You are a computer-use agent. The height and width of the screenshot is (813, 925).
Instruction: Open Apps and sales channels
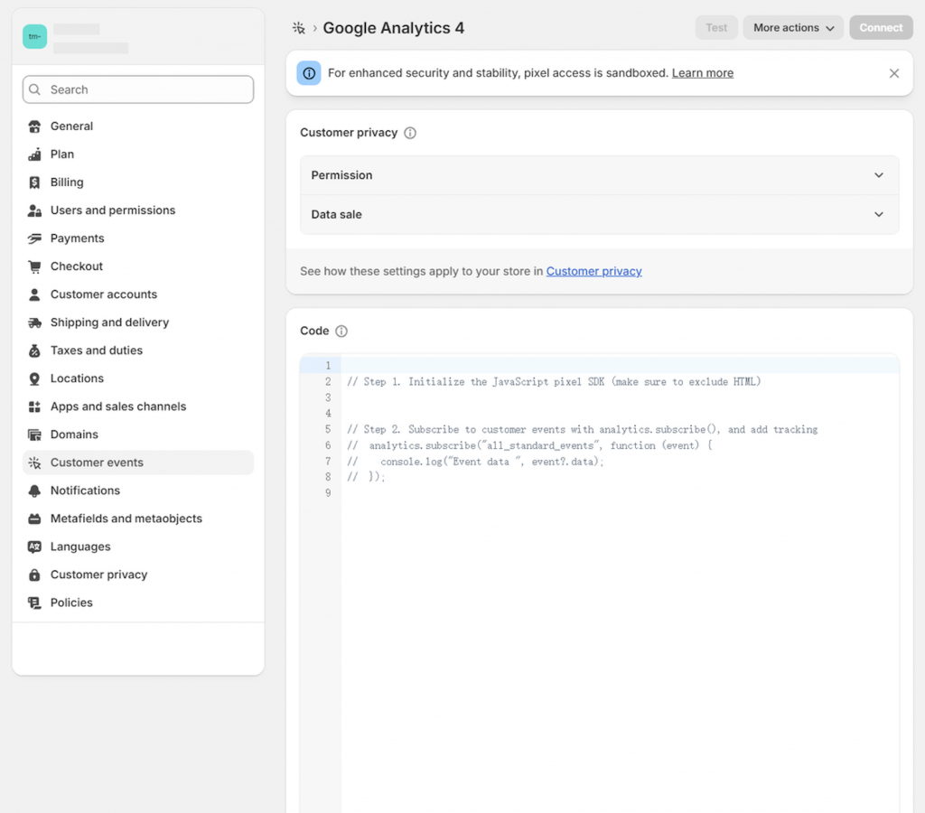pos(138,406)
